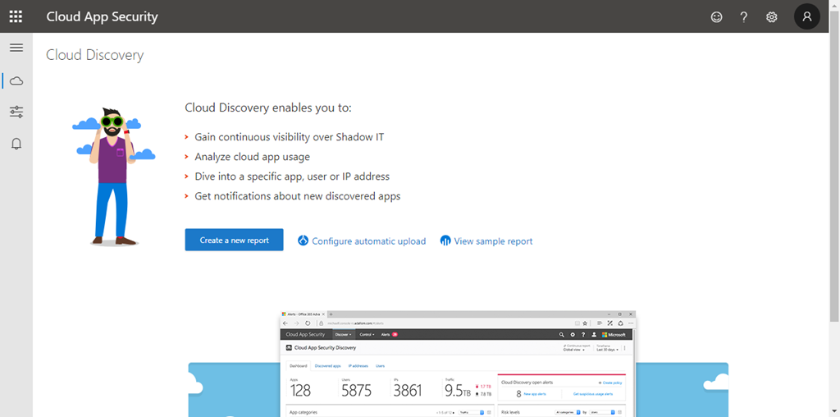Open help via question mark icon
The width and height of the screenshot is (840, 417).
point(744,16)
